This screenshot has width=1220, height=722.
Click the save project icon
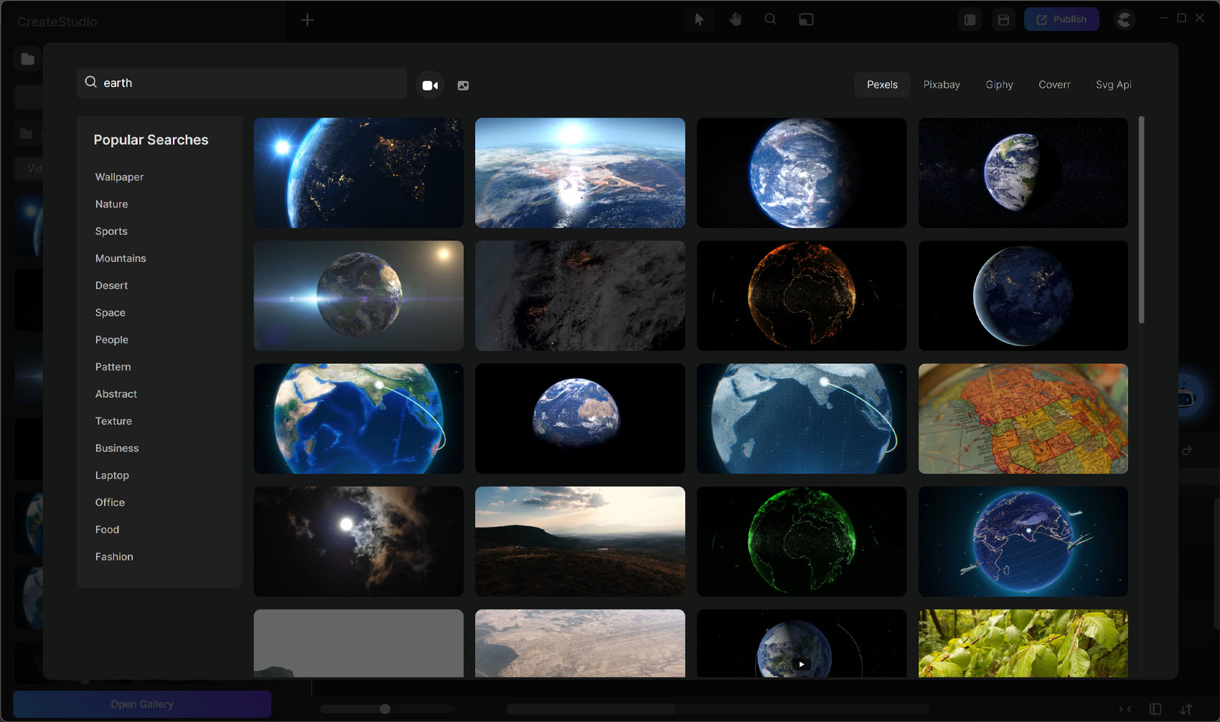1003,19
